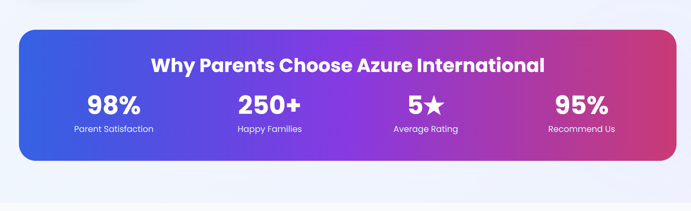Click the Recommend Us label
Viewport: 691px width, 211px height.
coord(581,129)
